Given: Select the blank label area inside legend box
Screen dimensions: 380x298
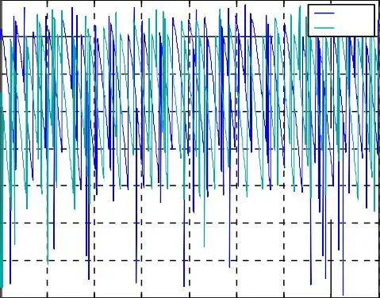Looking at the screenshot, I should (355, 21).
